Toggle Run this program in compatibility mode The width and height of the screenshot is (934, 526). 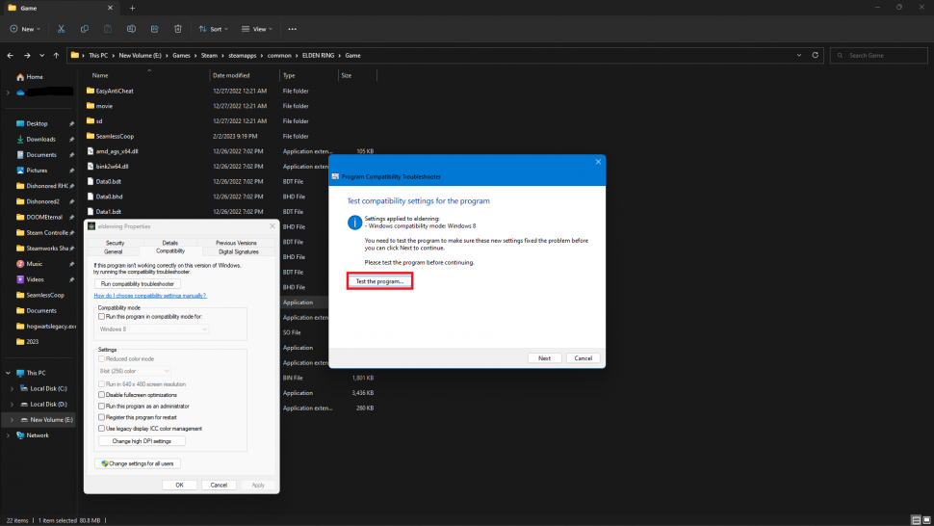click(x=102, y=316)
